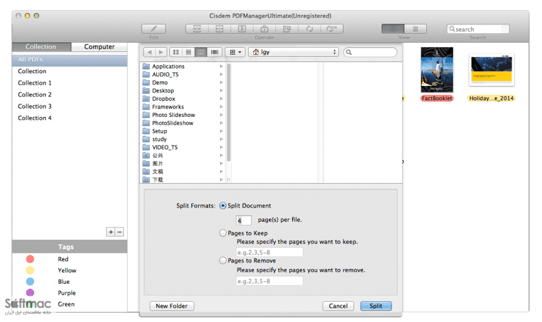Click the Merge PDFs toolbar icon
The width and height of the screenshot is (542, 322).
[x=197, y=29]
